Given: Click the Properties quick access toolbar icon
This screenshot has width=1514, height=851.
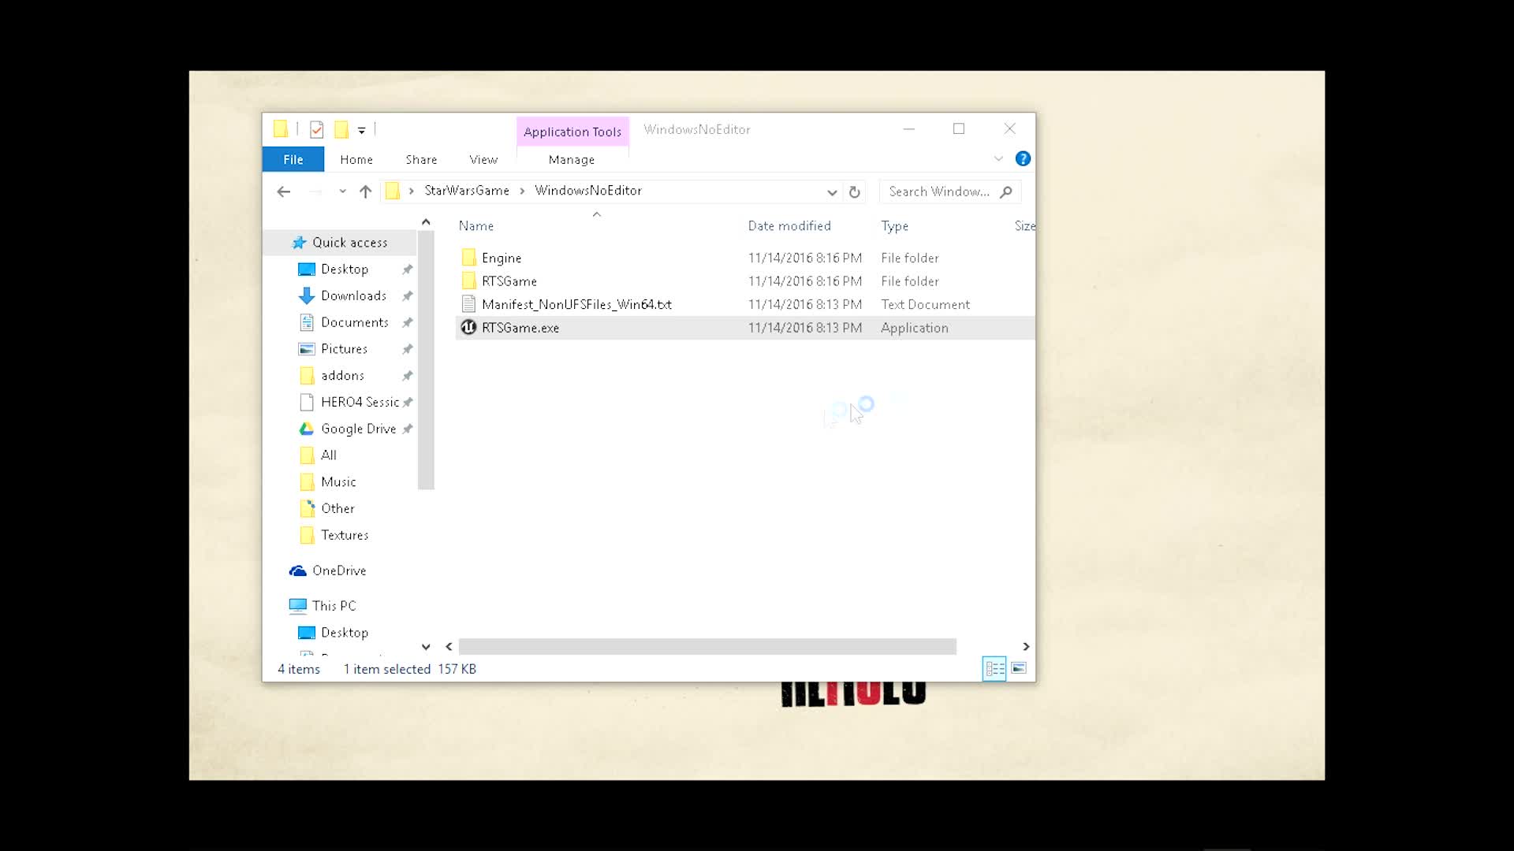Looking at the screenshot, I should tap(316, 129).
